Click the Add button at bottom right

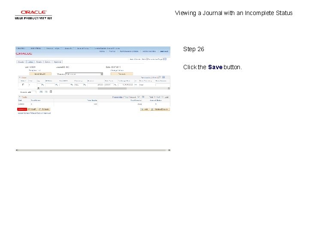pyautogui.click(x=145, y=109)
